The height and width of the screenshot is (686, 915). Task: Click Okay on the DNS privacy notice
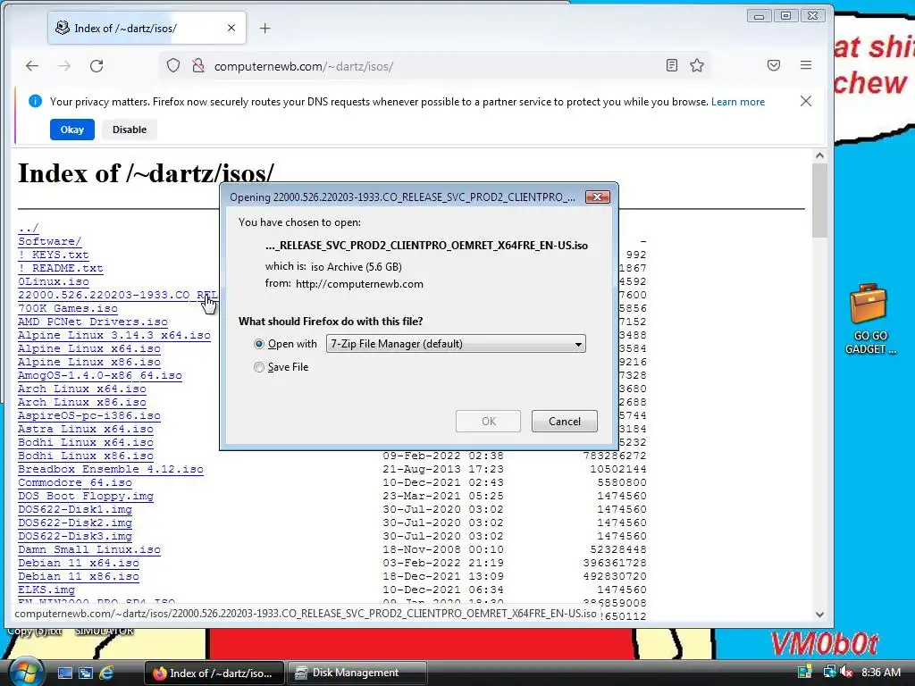pyautogui.click(x=72, y=130)
